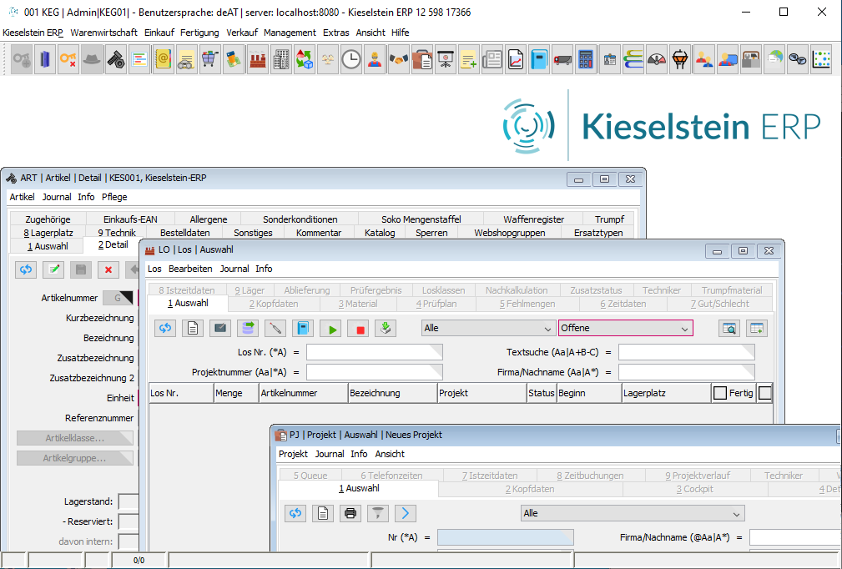The image size is (842, 569).
Task: Click the calculator icon in main toolbar
Action: 585,59
